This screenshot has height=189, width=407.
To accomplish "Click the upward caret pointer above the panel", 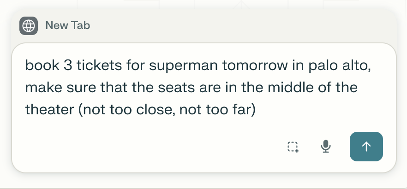I will [x=241, y=5].
